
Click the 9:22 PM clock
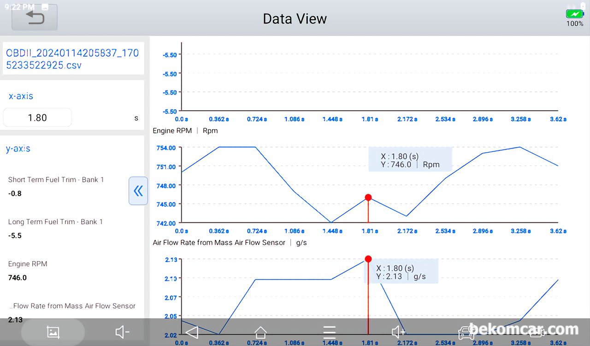pos(20,7)
